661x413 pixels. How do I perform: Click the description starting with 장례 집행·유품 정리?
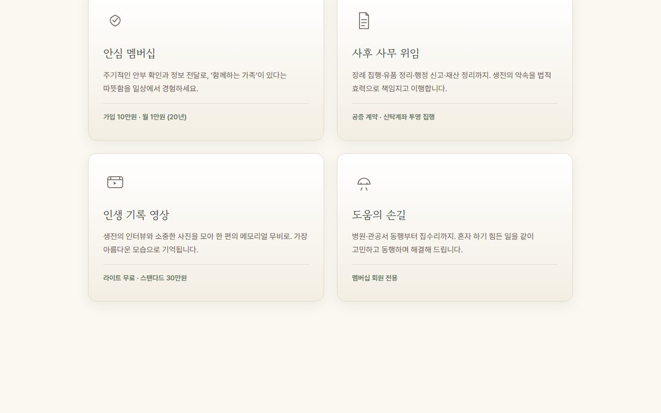[x=452, y=82]
